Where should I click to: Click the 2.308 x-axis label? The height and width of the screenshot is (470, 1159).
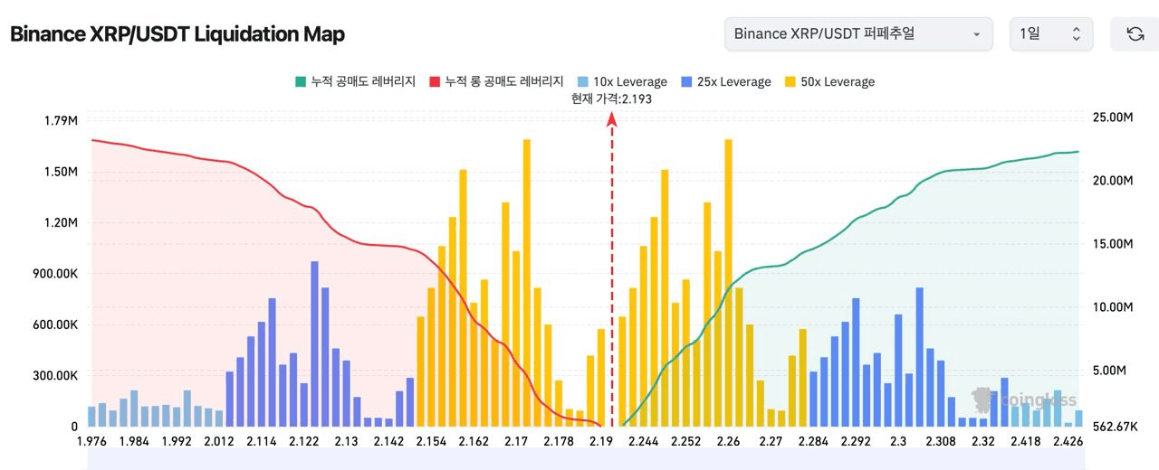[941, 441]
